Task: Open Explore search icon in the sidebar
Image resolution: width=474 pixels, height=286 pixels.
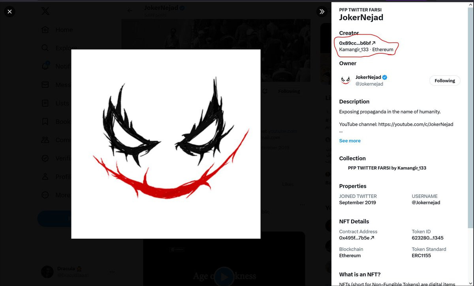Action: click(x=45, y=48)
